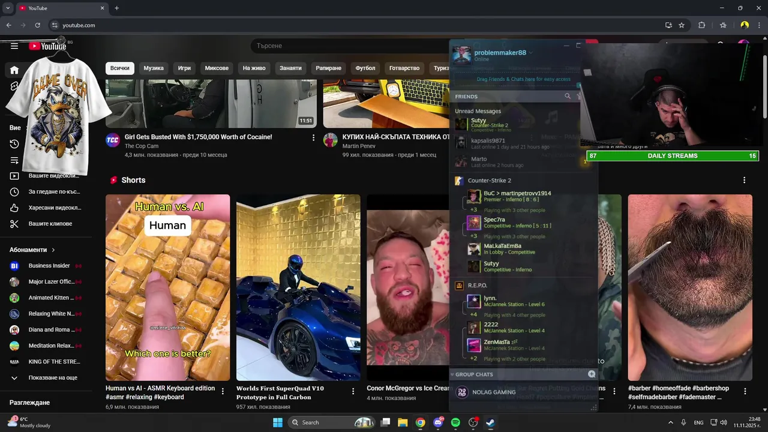768x432 pixels.
Task: Open File Explorer from the taskbar
Action: click(x=403, y=422)
